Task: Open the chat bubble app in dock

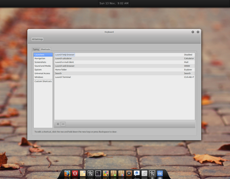Action: (x=137, y=173)
